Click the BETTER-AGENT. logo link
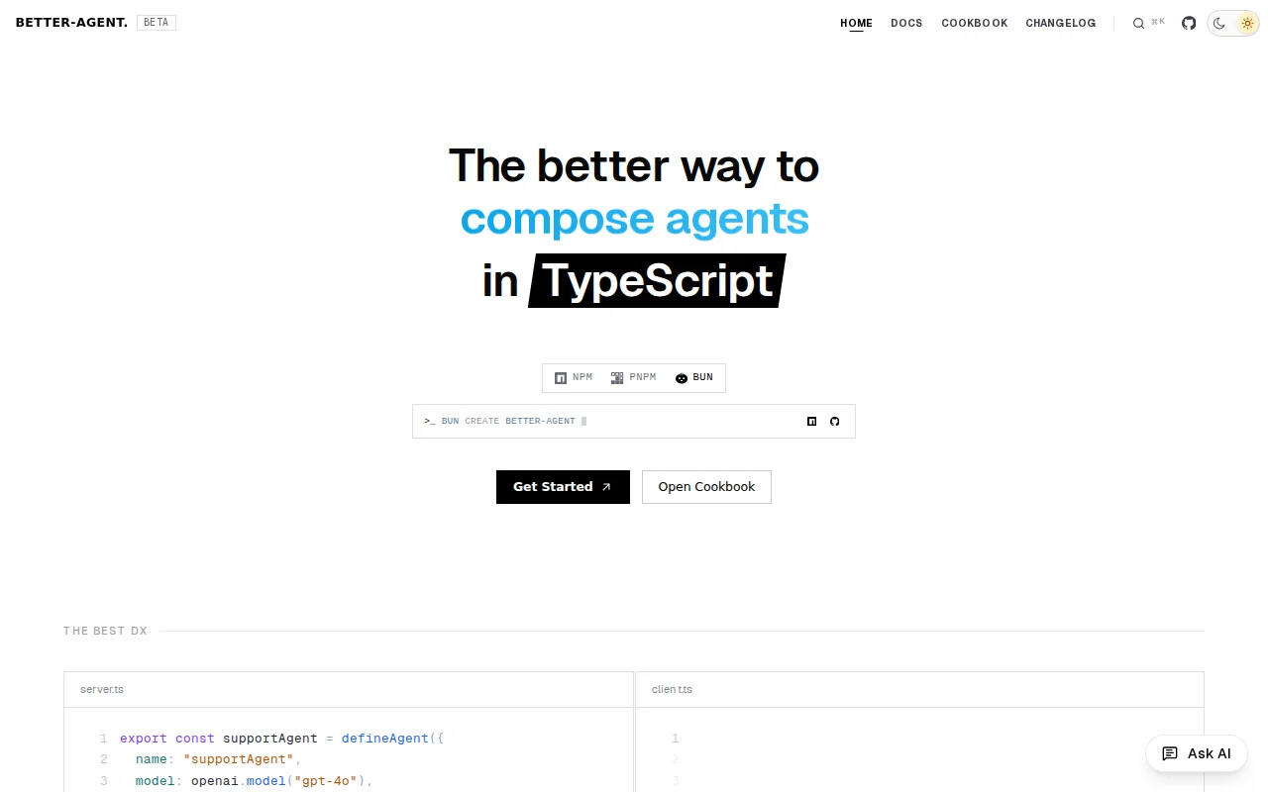1268x792 pixels. [x=71, y=22]
